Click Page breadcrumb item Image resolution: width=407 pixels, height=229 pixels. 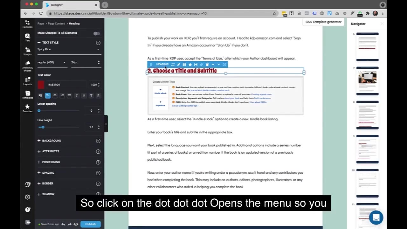(41, 24)
